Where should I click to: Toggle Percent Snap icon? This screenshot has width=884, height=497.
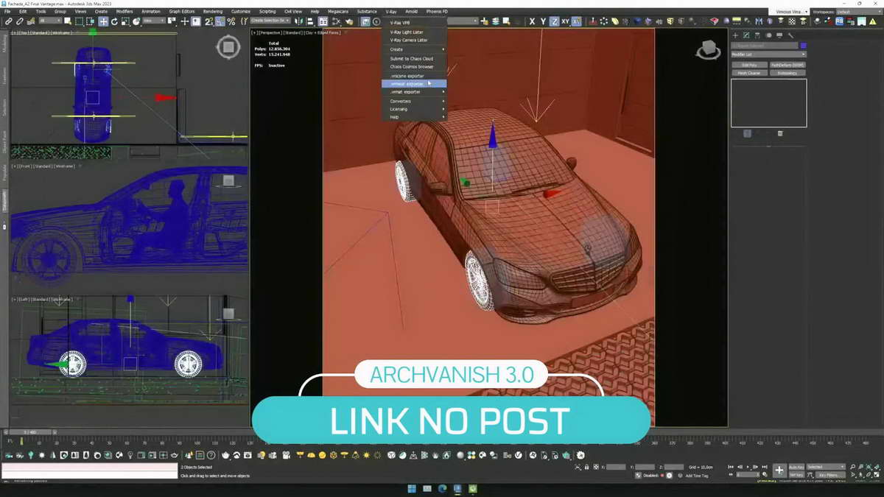pos(231,22)
